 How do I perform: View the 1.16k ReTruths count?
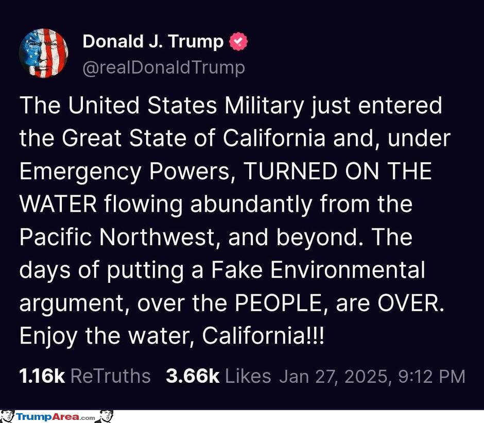[42, 376]
